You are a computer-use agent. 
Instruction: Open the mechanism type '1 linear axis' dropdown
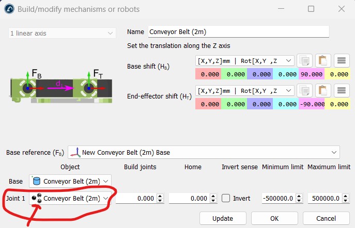click(x=62, y=33)
